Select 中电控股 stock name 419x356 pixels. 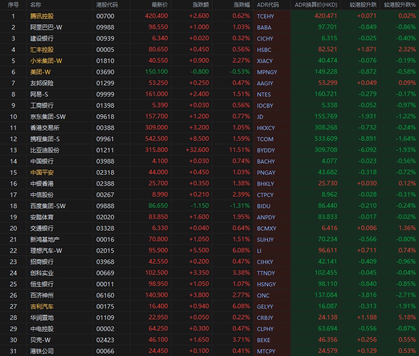(41, 329)
